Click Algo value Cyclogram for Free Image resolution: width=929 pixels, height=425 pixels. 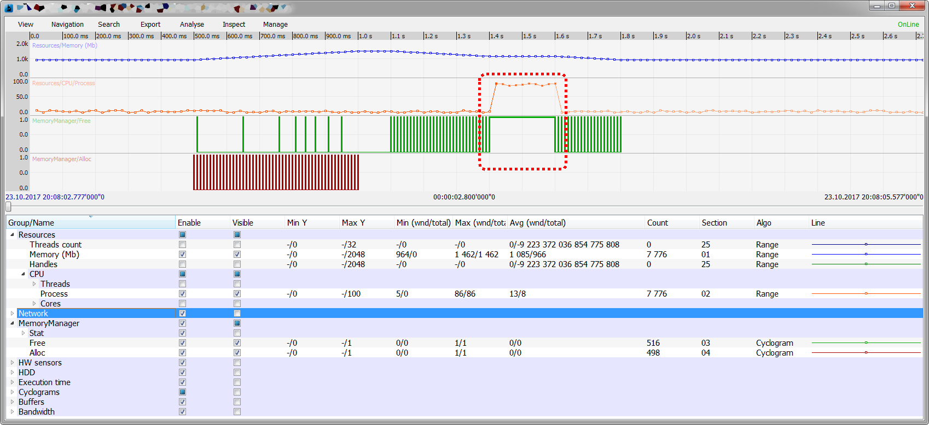pos(774,343)
